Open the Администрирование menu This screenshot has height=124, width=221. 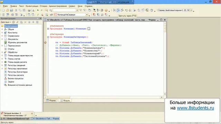click(58, 6)
